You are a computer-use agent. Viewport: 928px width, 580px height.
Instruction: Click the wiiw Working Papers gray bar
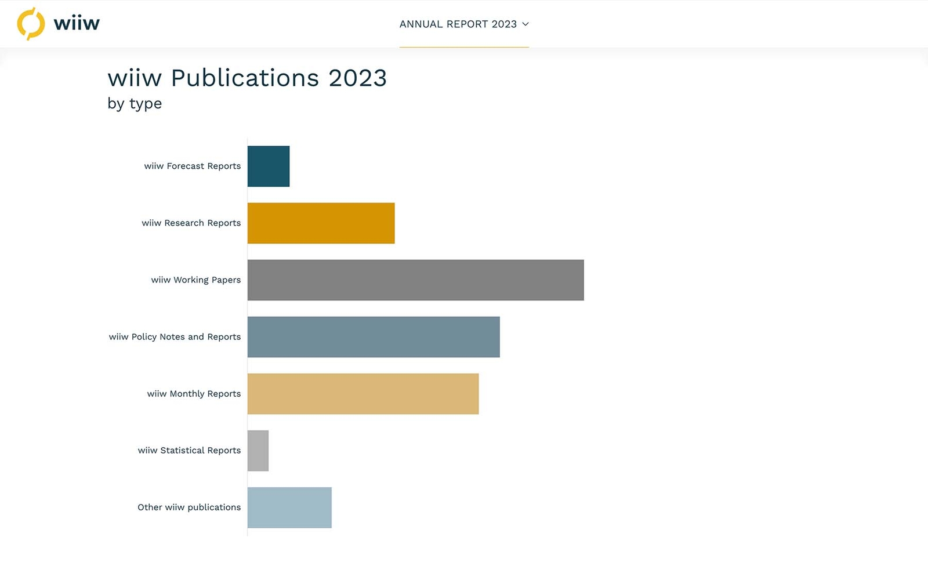[x=415, y=280]
